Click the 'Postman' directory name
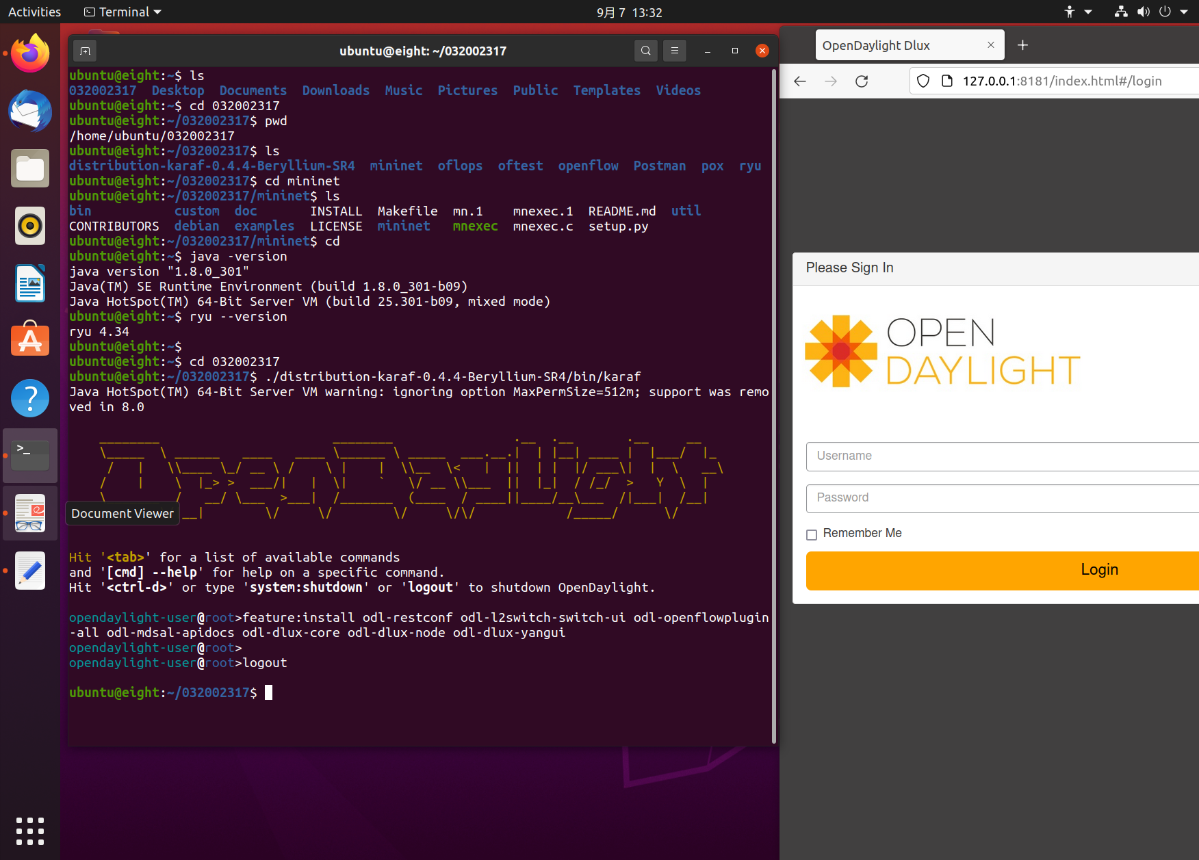Screen dimensions: 1199x860 point(660,166)
